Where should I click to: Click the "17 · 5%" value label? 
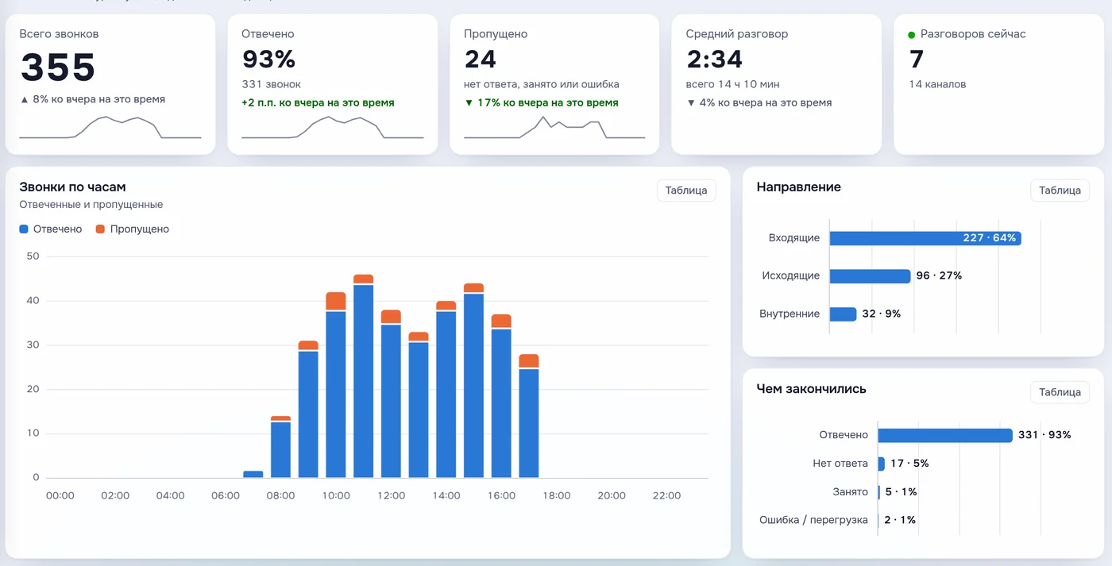point(909,464)
